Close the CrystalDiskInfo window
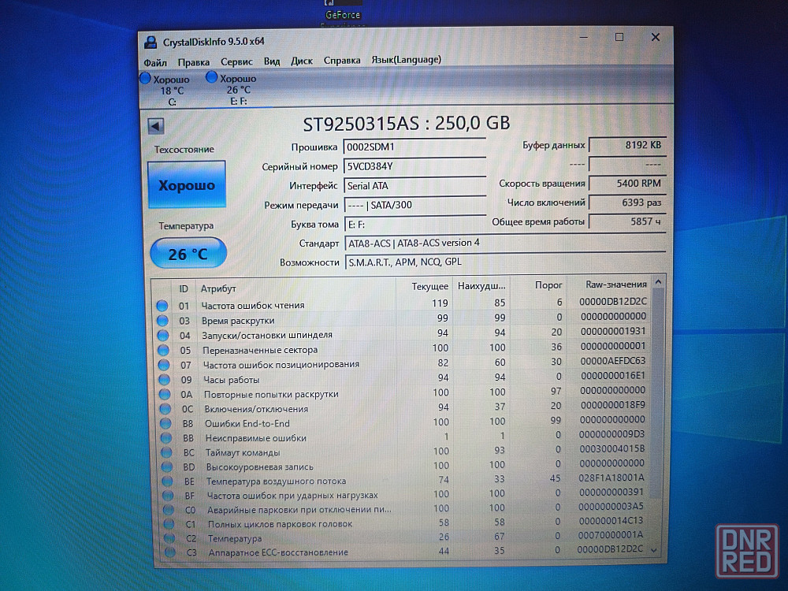This screenshot has width=788, height=591. (656, 37)
